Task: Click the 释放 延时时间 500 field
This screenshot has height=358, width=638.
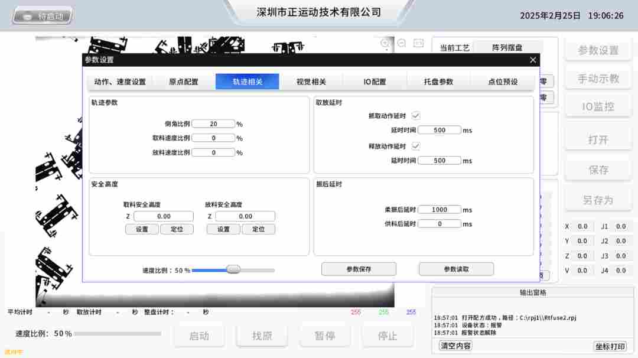Action: point(440,161)
